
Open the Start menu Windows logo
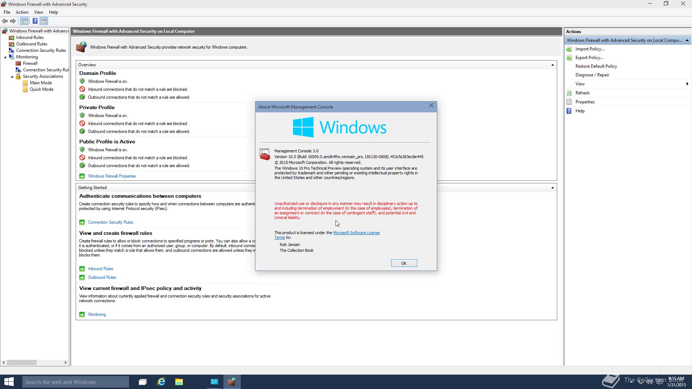[9, 382]
